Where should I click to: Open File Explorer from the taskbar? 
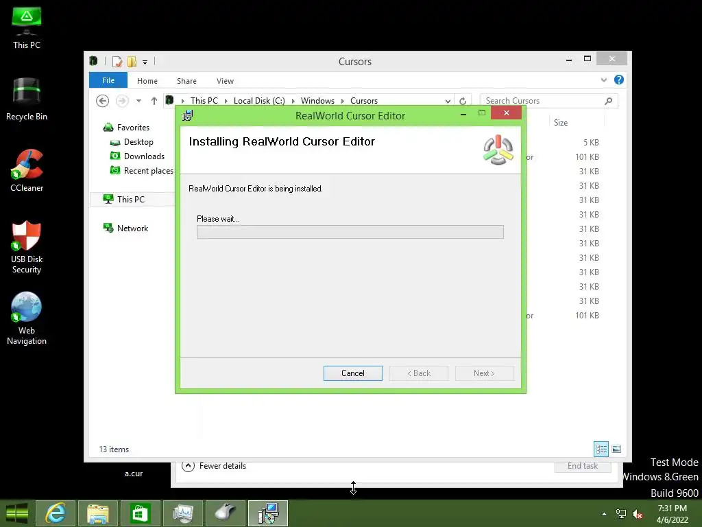pyautogui.click(x=98, y=513)
